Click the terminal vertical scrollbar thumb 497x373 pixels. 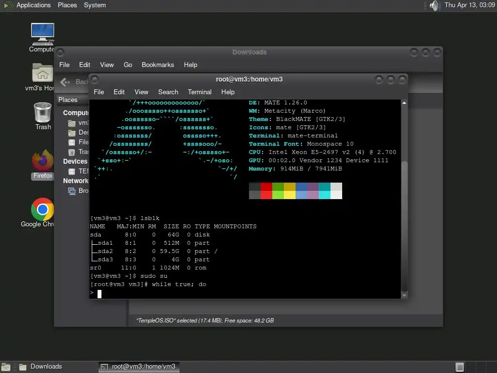click(404, 226)
